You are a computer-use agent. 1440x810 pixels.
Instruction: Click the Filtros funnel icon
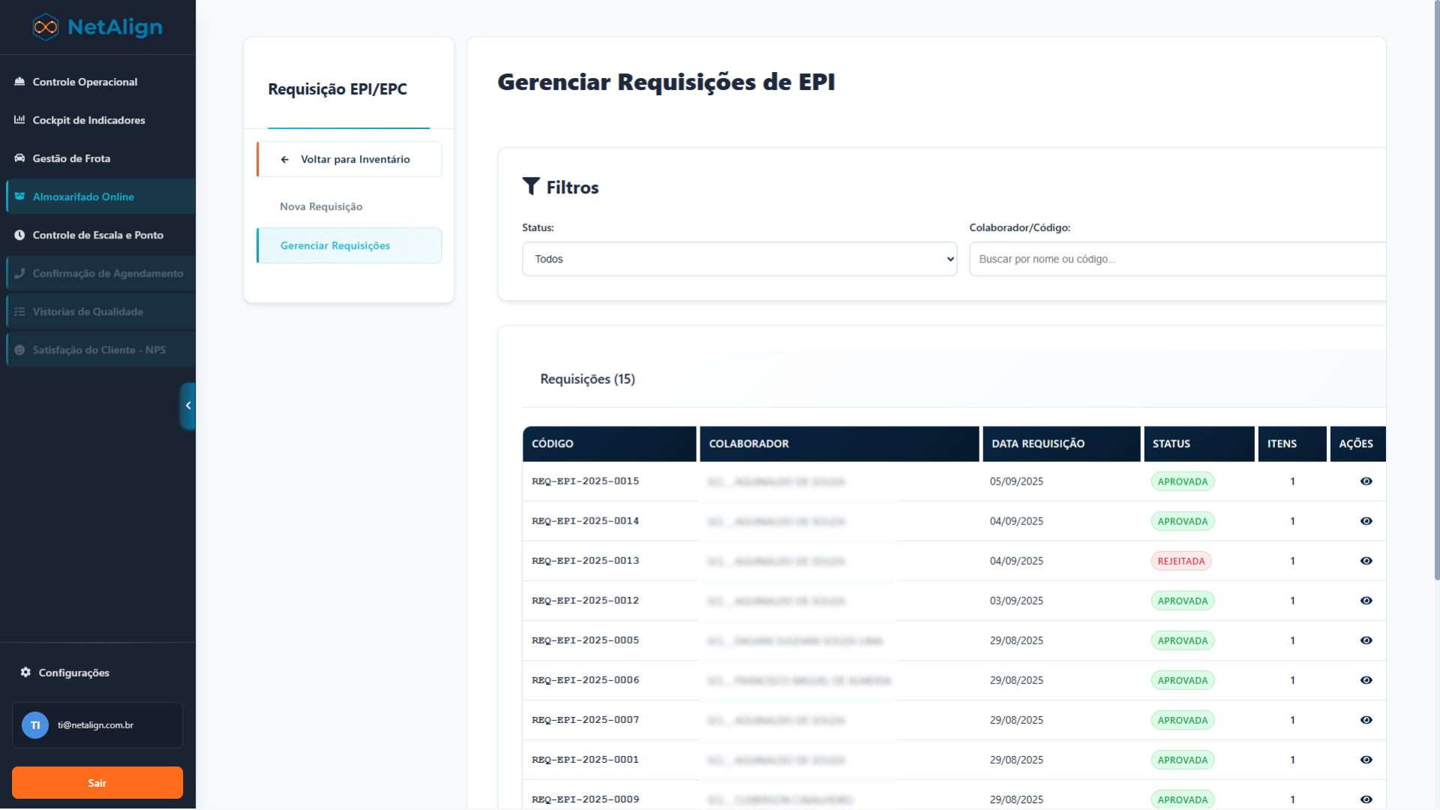[531, 187]
